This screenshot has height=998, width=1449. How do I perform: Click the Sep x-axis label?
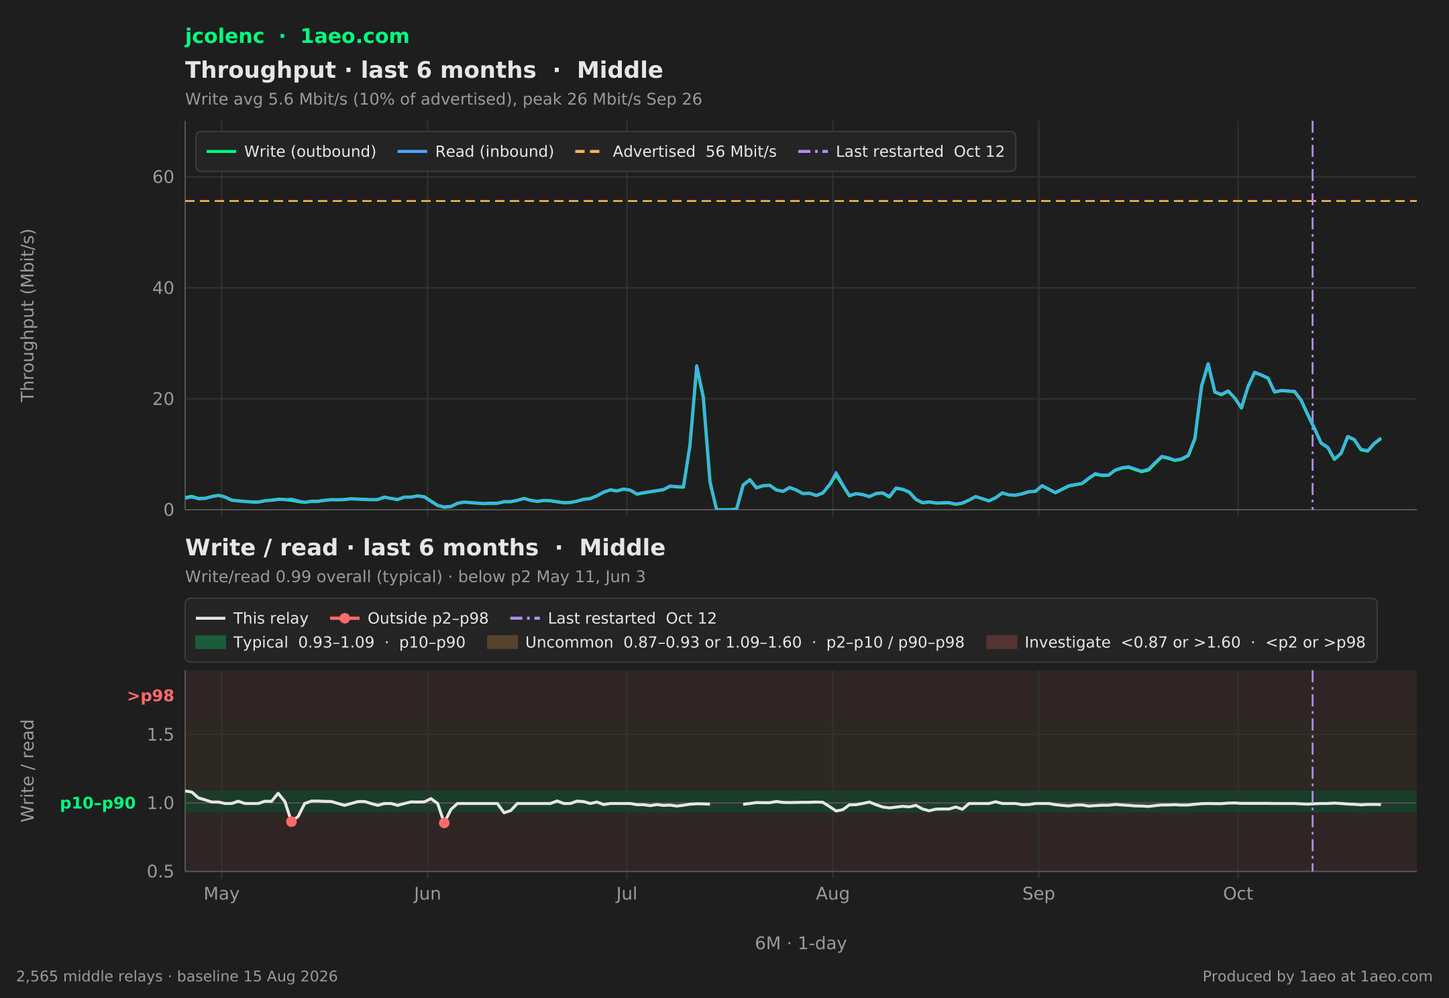point(1038,894)
